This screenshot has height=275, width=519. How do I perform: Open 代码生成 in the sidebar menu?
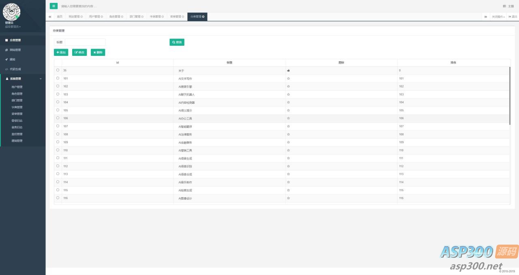(15, 69)
